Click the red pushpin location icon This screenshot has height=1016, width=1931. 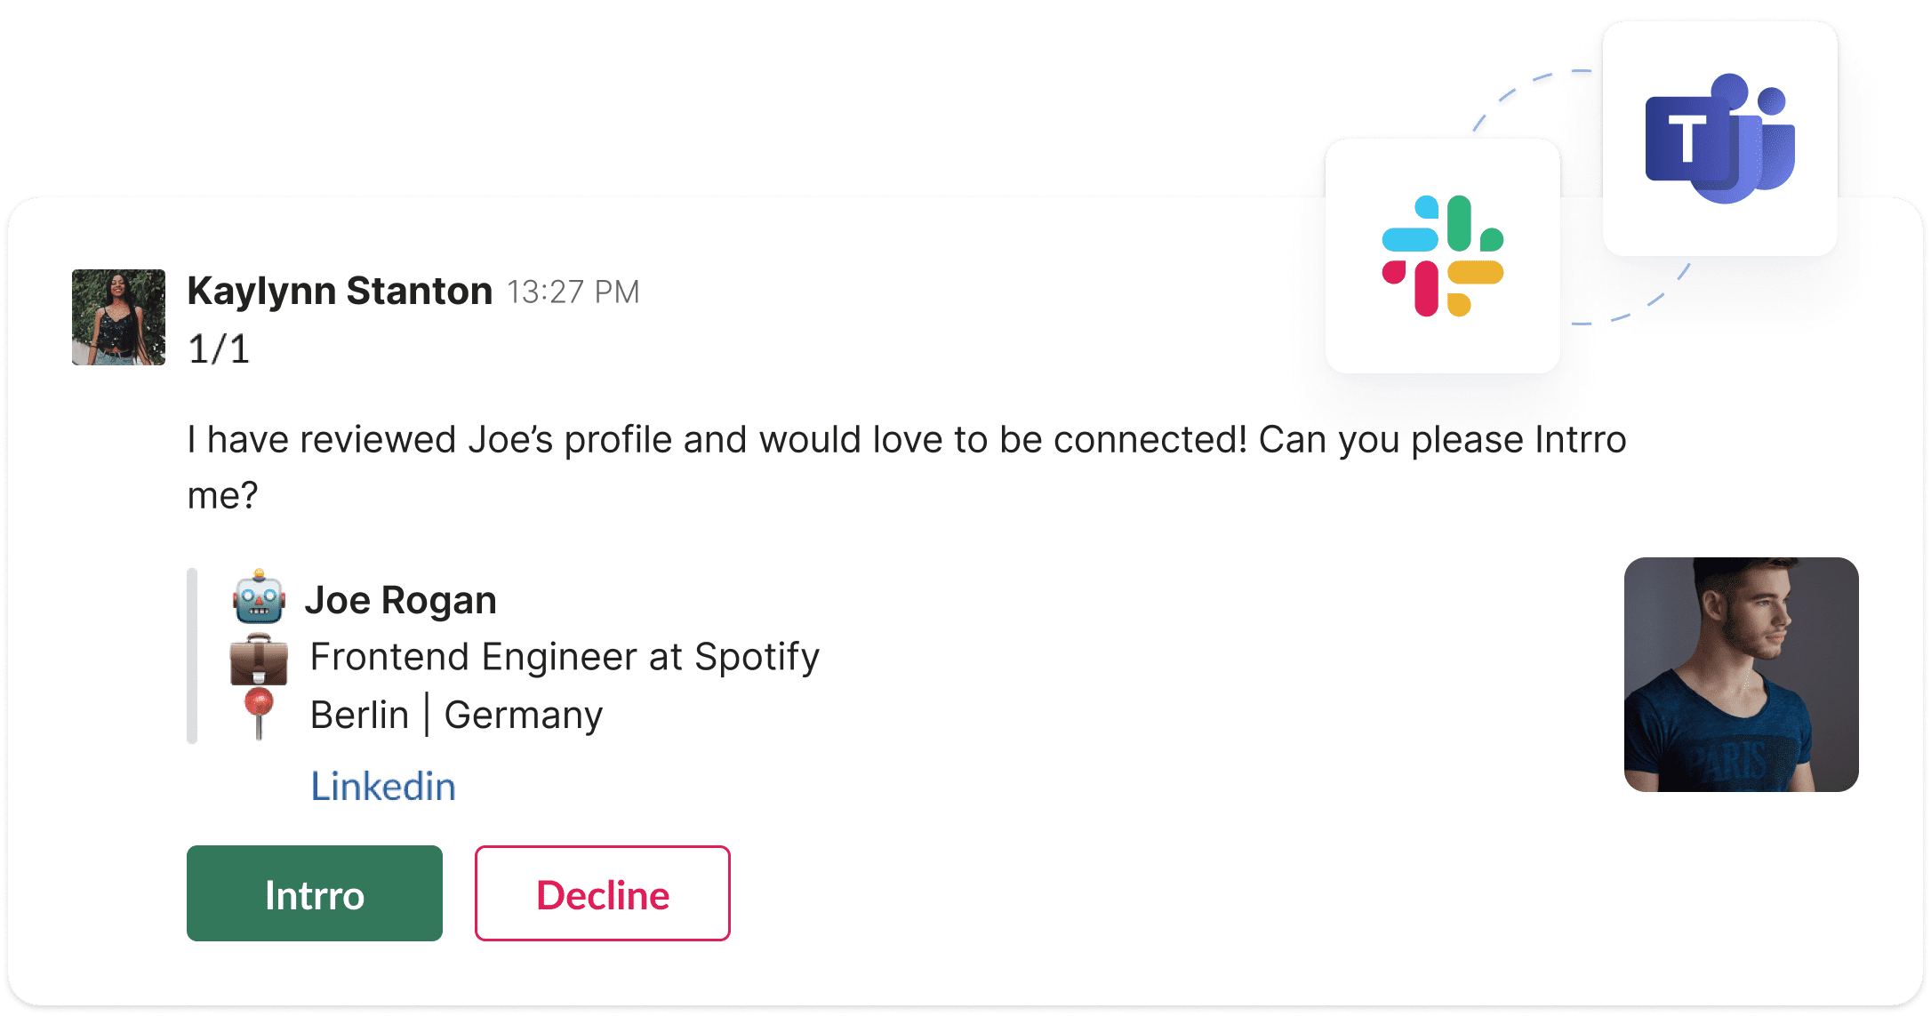(x=259, y=713)
